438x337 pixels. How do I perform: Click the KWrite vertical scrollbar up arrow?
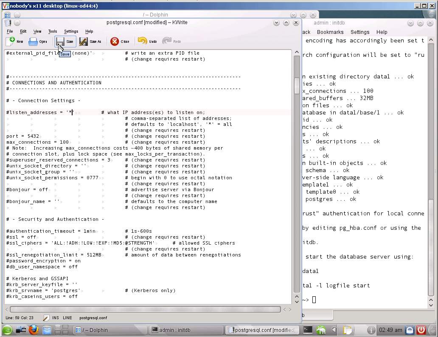point(297,53)
